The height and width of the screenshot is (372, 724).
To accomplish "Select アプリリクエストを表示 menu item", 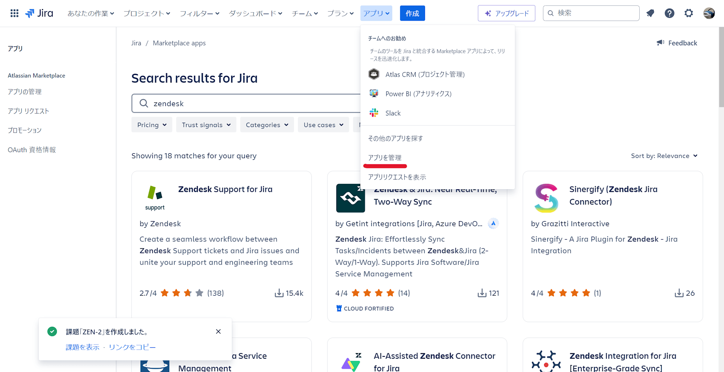I will [438, 177].
